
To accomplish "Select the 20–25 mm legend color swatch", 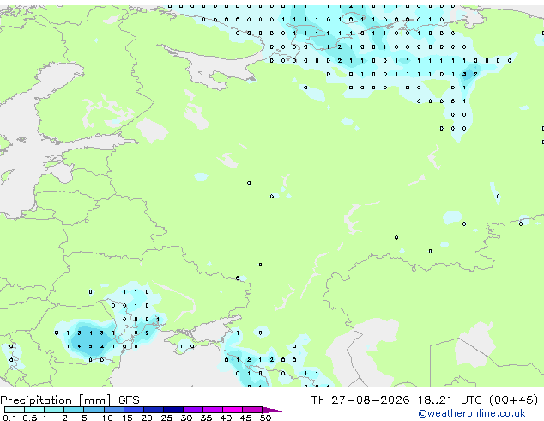I will pyautogui.click(x=153, y=410).
